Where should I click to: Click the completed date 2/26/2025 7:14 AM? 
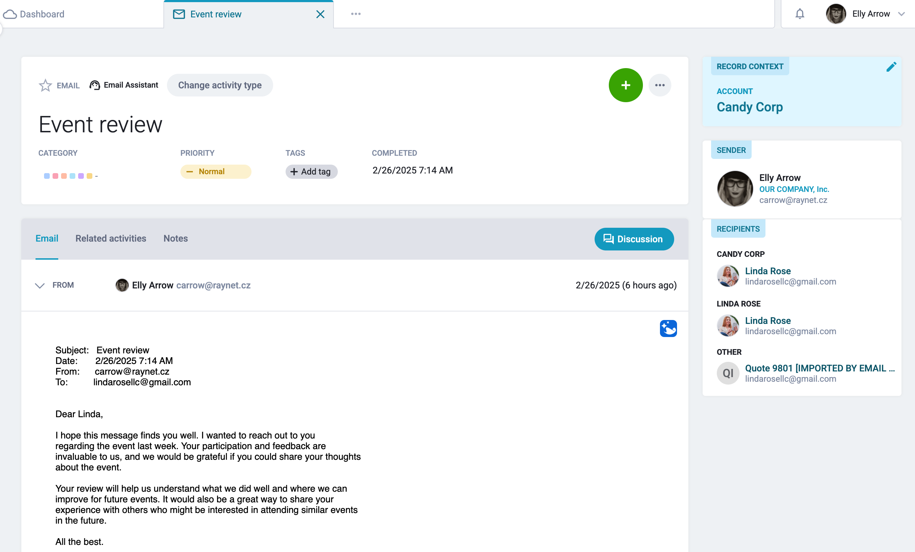(413, 170)
